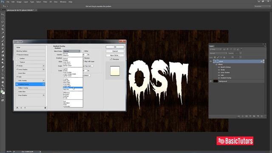This screenshot has width=272, height=153.
Task: Click the style preview thumbnail
Action: [x=115, y=71]
